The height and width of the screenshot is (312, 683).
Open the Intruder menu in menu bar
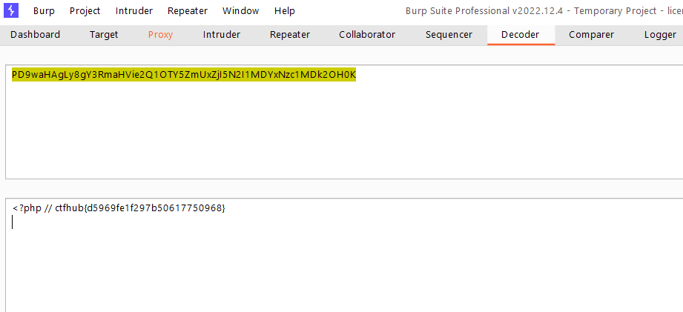pyautogui.click(x=134, y=11)
